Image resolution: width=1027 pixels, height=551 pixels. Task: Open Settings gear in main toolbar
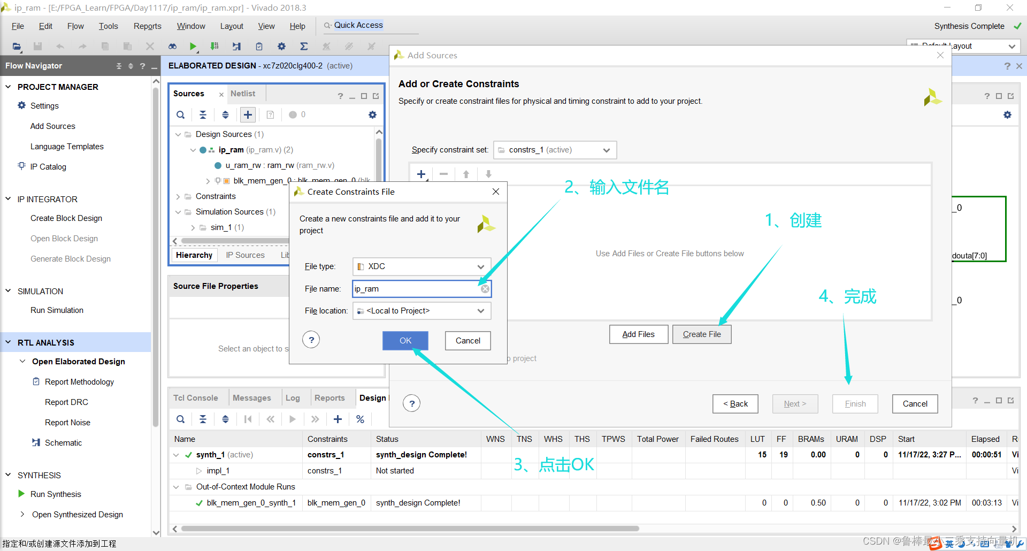[281, 47]
